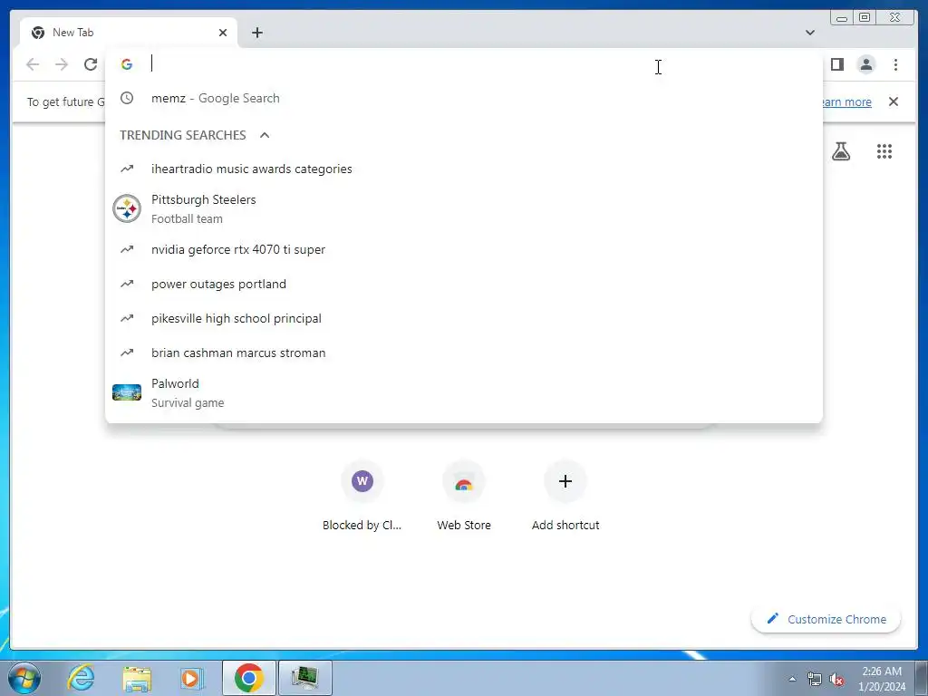Click the back navigation arrow

pos(33,64)
